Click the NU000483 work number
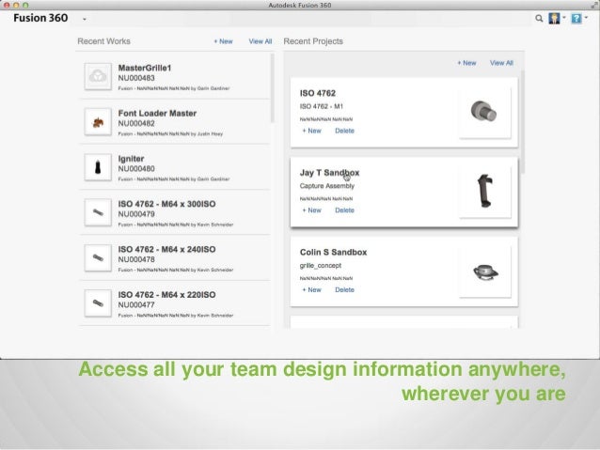Screen dimensions: 600x450 136,78
